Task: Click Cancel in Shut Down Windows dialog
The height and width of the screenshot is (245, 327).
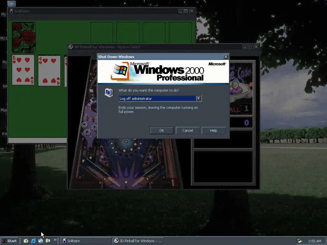Action: [187, 130]
